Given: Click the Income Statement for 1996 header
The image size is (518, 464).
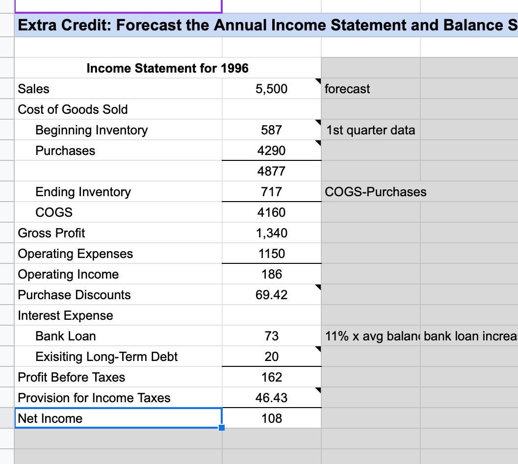Looking at the screenshot, I should [x=168, y=68].
